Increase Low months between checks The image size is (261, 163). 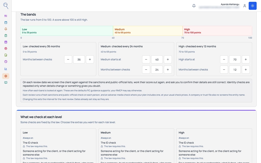pyautogui.click(x=90, y=59)
